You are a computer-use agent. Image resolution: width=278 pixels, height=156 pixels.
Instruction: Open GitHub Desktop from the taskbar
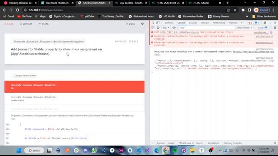tap(184, 150)
